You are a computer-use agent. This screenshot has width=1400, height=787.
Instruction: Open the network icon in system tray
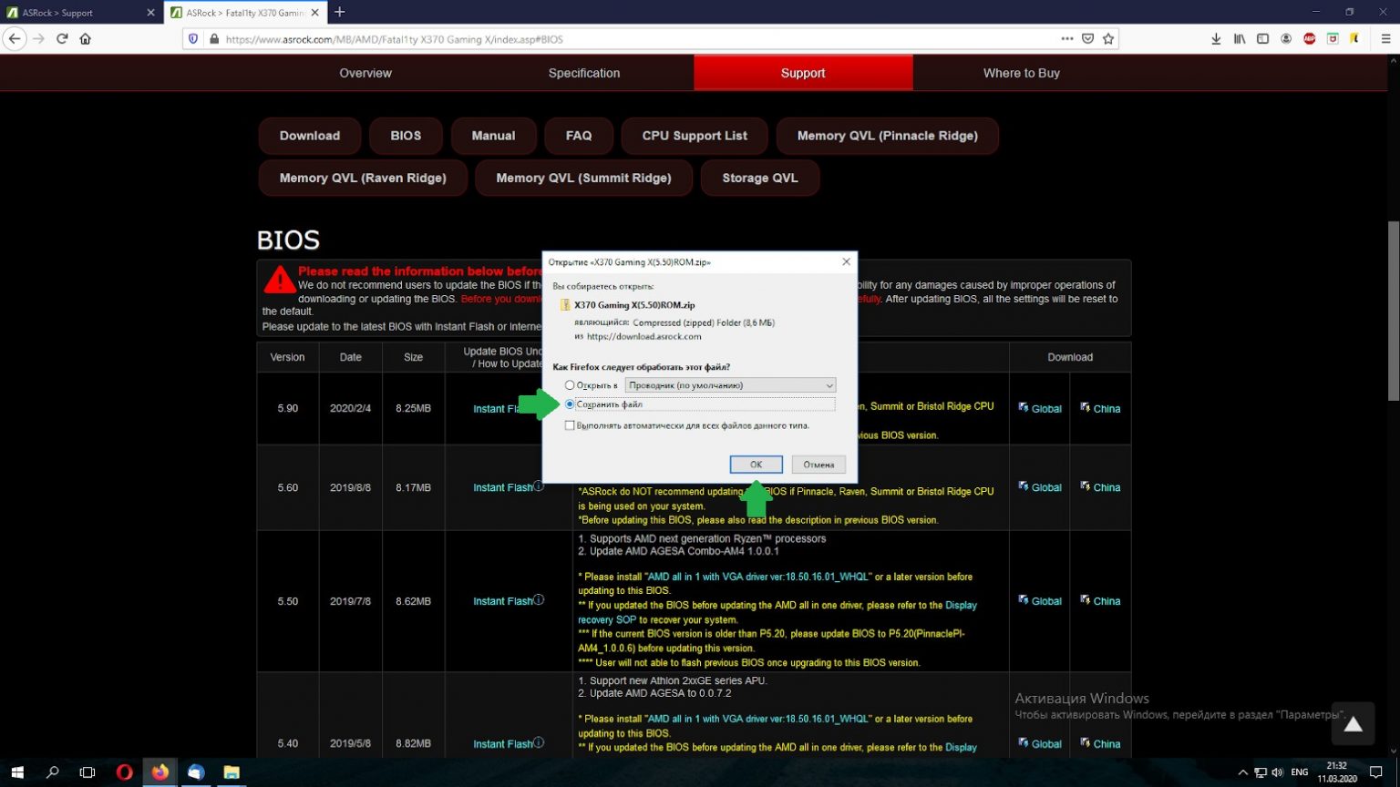(1261, 772)
